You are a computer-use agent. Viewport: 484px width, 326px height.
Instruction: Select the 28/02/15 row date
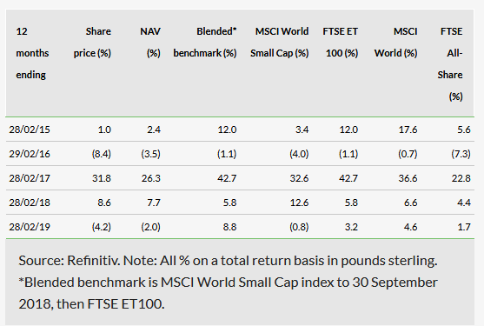[x=30, y=130]
